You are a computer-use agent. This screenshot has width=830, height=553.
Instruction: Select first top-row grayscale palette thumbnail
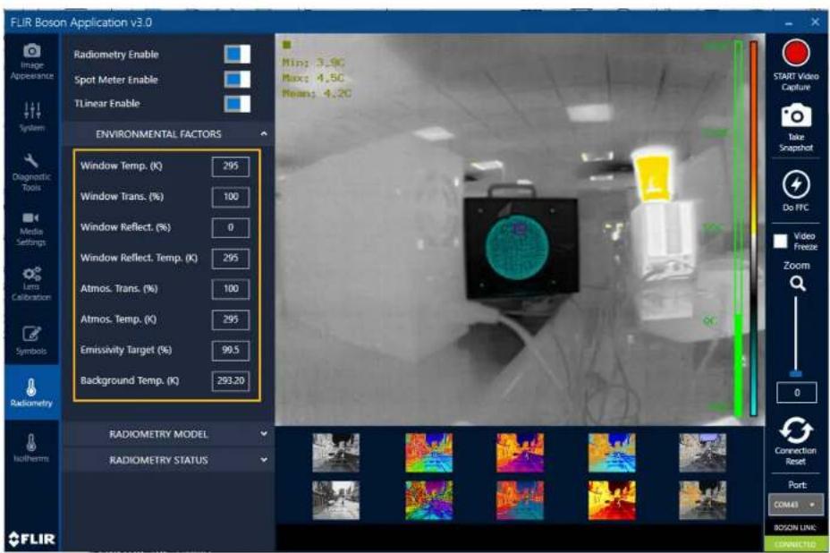[335, 453]
